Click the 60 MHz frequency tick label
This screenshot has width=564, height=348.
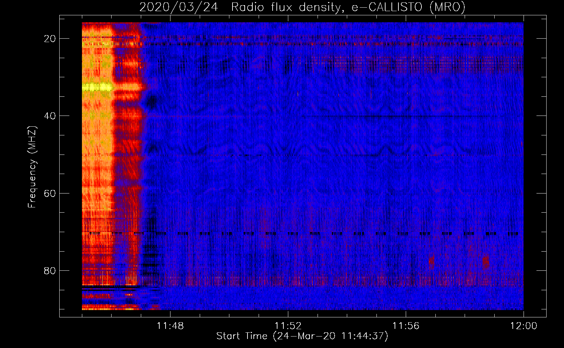[50, 193]
